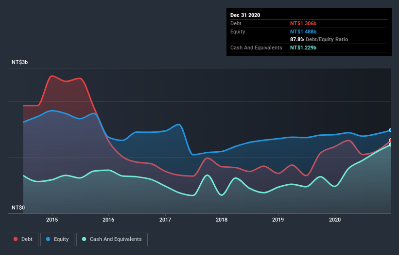Click the NT$0 y-axis label

click(18, 207)
